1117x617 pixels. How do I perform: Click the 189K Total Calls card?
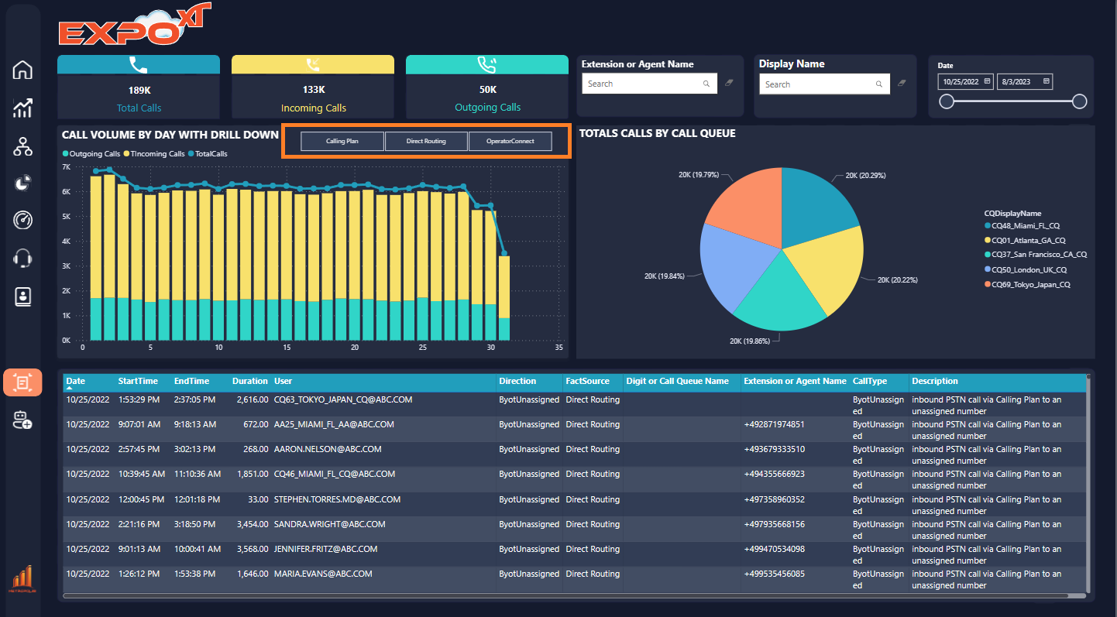tap(139, 87)
